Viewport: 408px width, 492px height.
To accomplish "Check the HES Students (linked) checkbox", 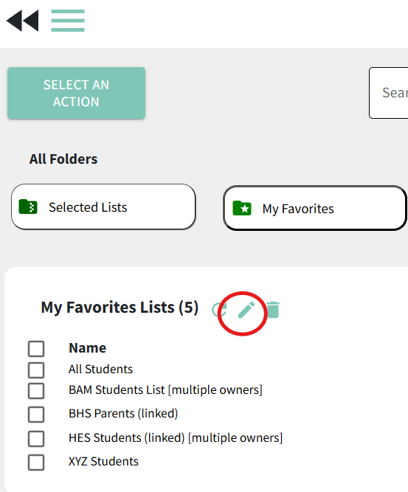I will click(x=36, y=438).
